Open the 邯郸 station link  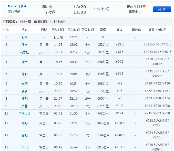[25, 74]
